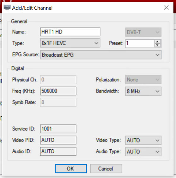The image size is (176, 178).
Task: Click the General group heading
Action: [19, 21]
